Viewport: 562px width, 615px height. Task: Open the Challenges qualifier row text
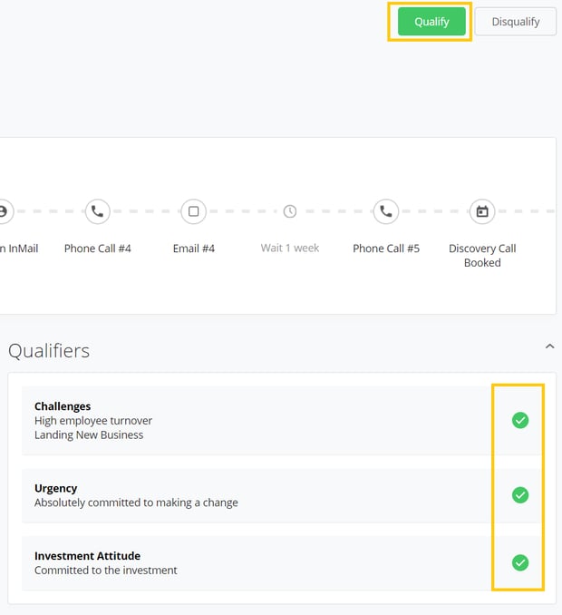[93, 420]
